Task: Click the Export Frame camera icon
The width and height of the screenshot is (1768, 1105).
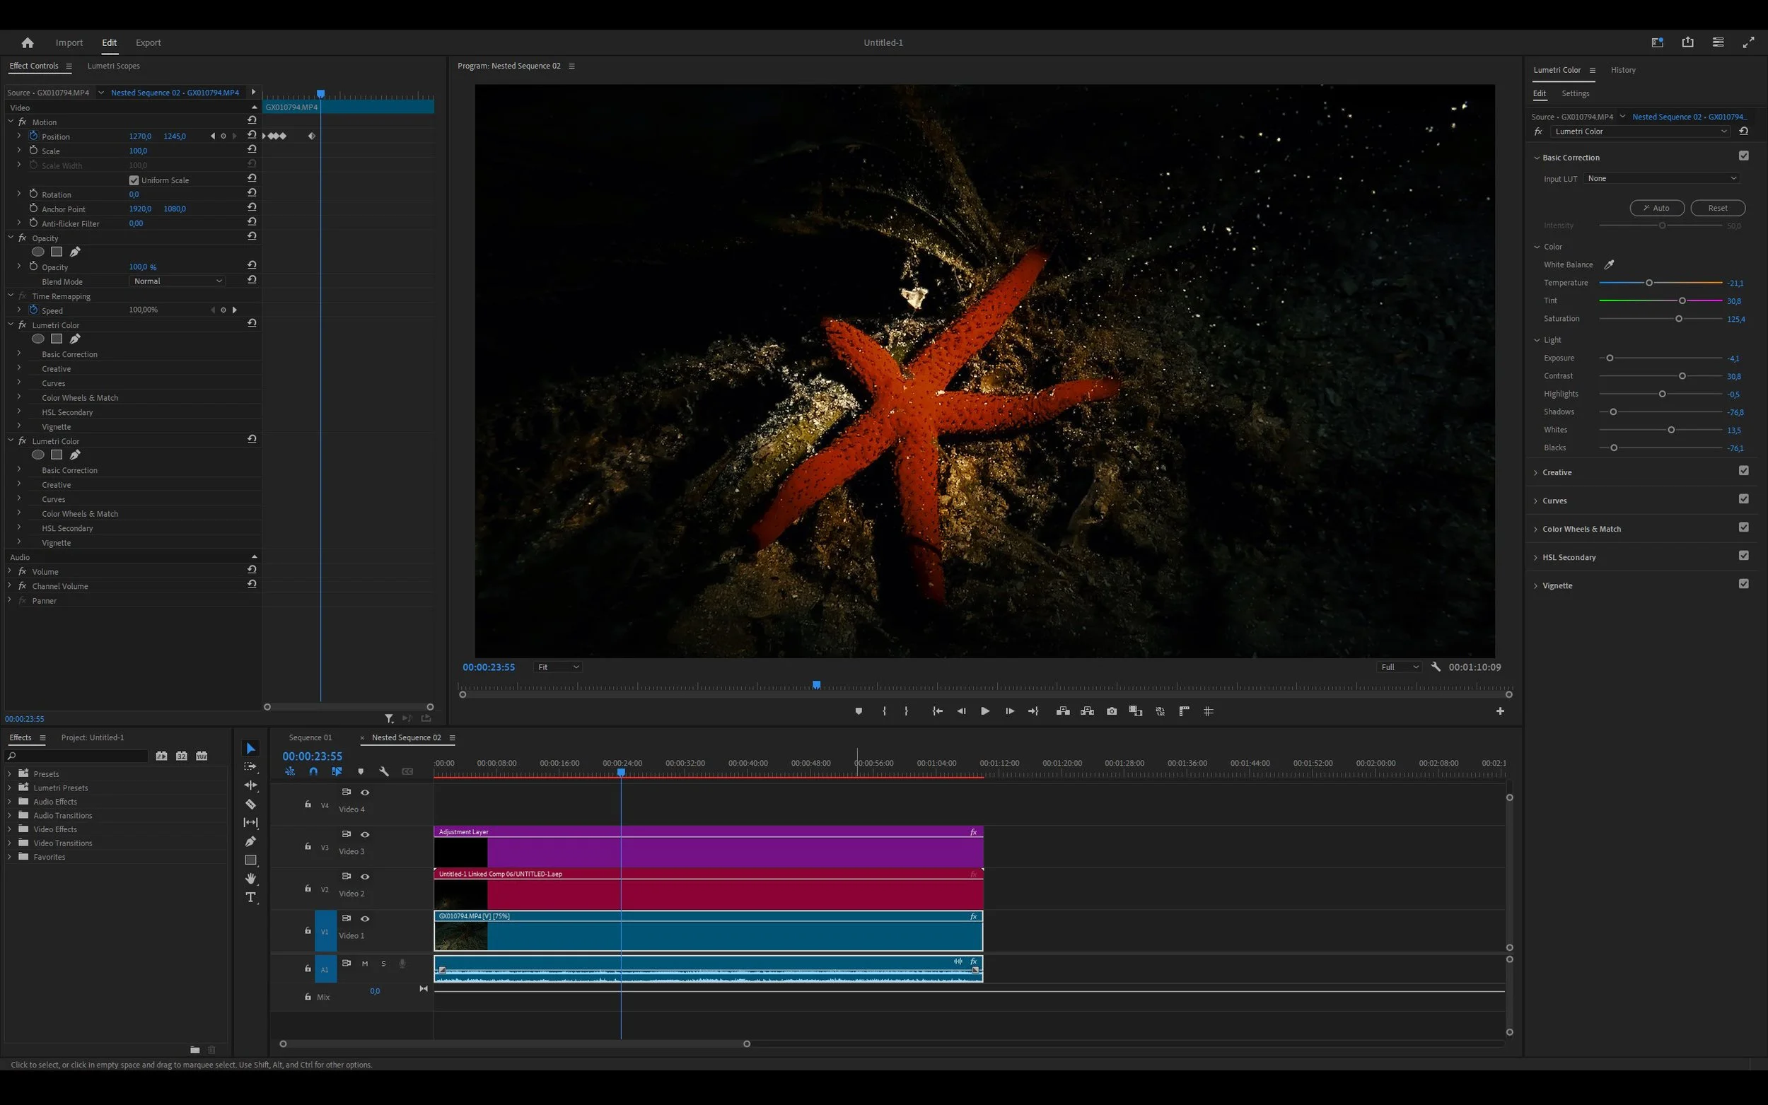Action: [x=1112, y=711]
